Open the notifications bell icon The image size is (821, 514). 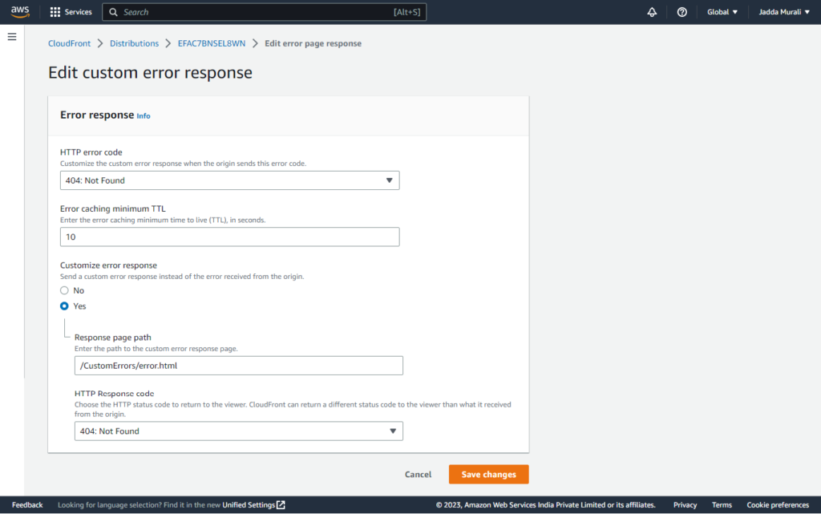(x=652, y=12)
